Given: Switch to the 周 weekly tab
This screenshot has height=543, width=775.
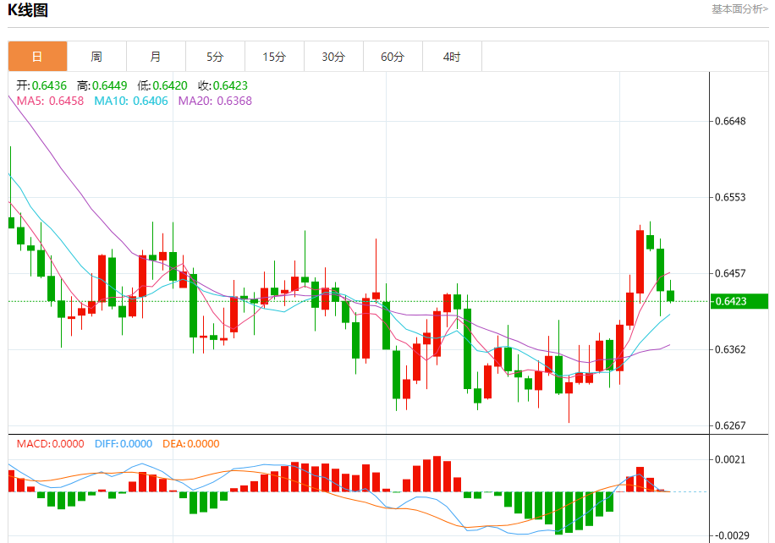Looking at the screenshot, I should (x=96, y=57).
